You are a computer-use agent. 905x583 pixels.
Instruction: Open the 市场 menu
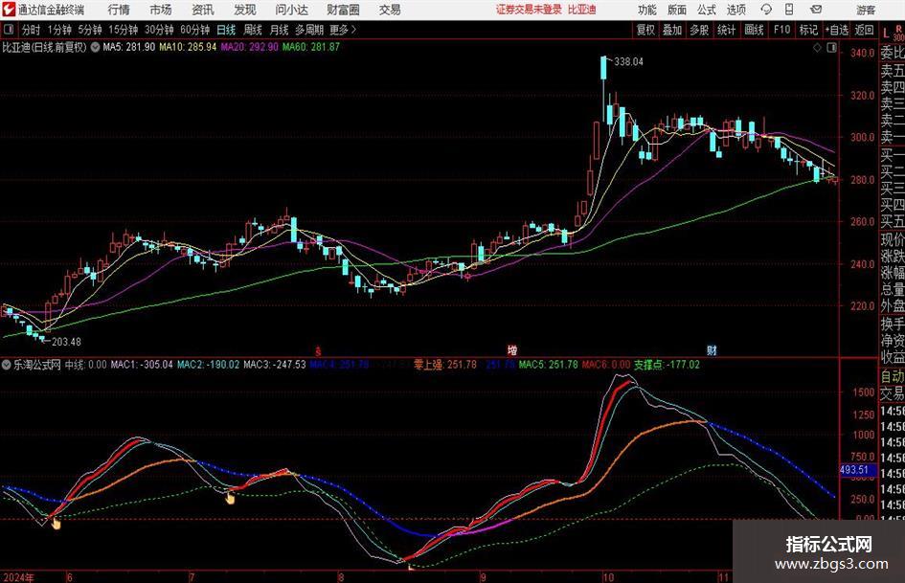(x=161, y=10)
